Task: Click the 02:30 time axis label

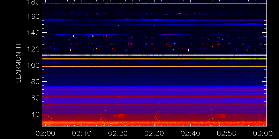Action: click(154, 133)
